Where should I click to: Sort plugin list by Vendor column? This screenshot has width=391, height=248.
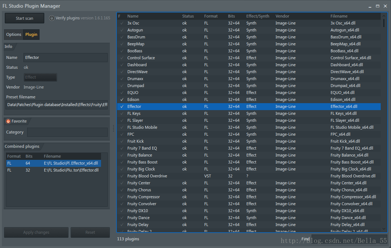click(282, 16)
